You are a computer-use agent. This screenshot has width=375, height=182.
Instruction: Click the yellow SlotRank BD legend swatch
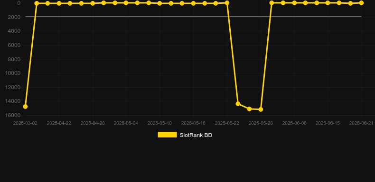point(168,135)
